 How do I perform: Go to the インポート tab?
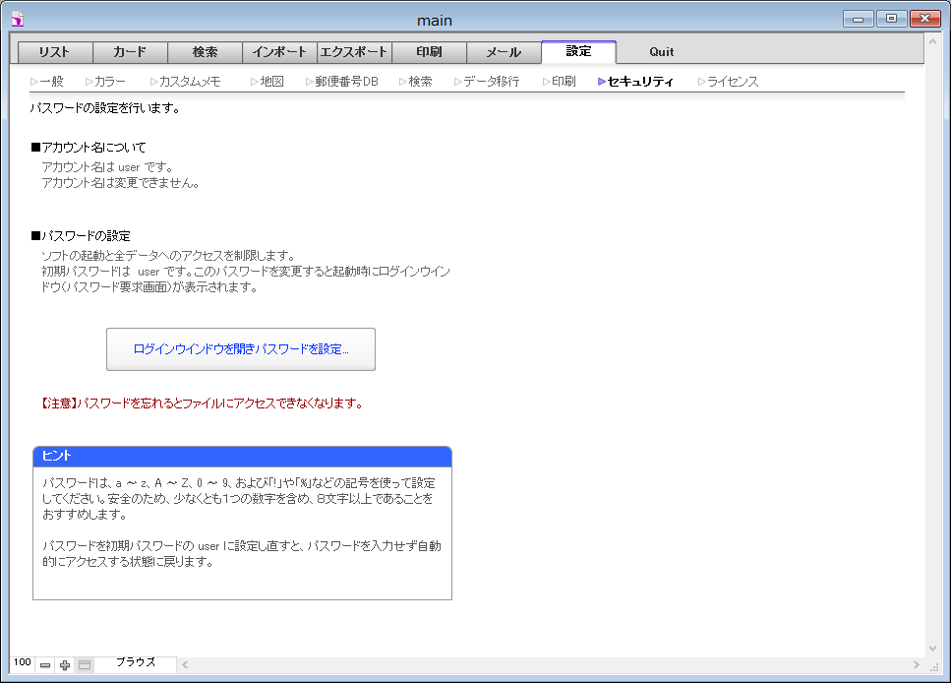(279, 52)
